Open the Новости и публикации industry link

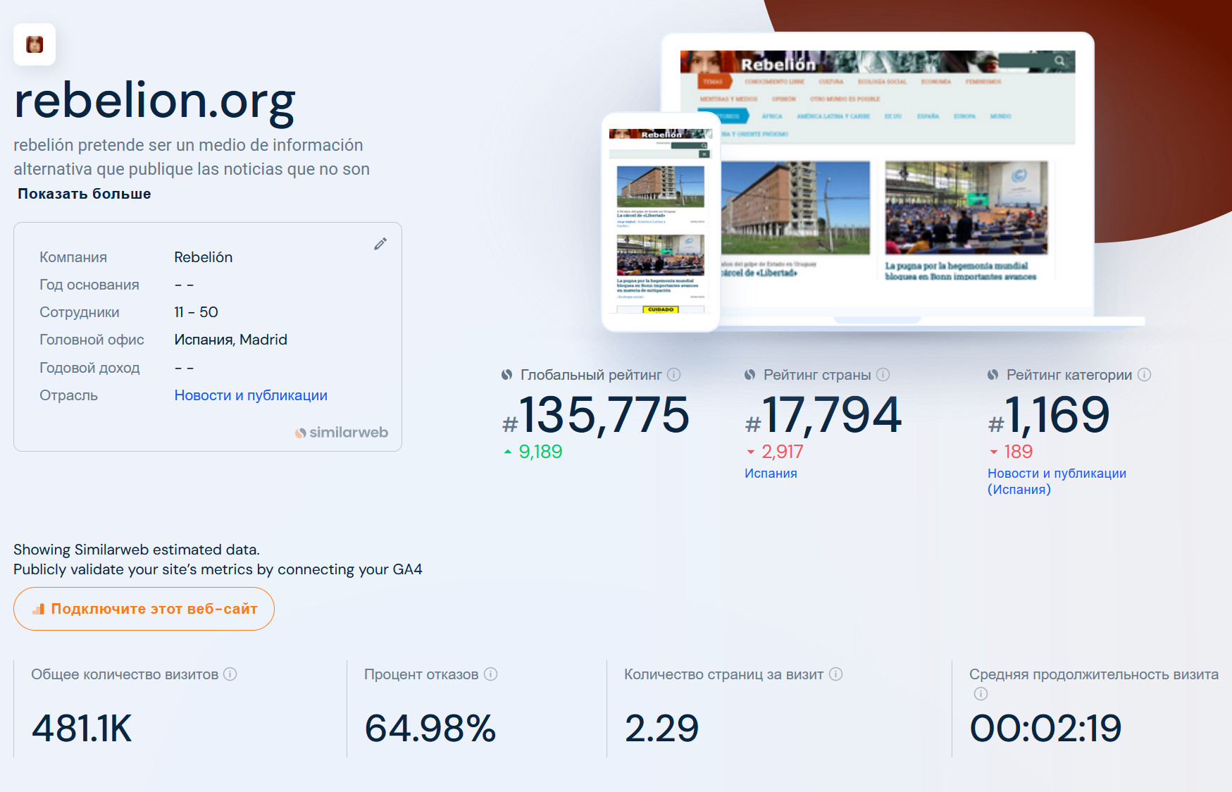[x=251, y=395]
